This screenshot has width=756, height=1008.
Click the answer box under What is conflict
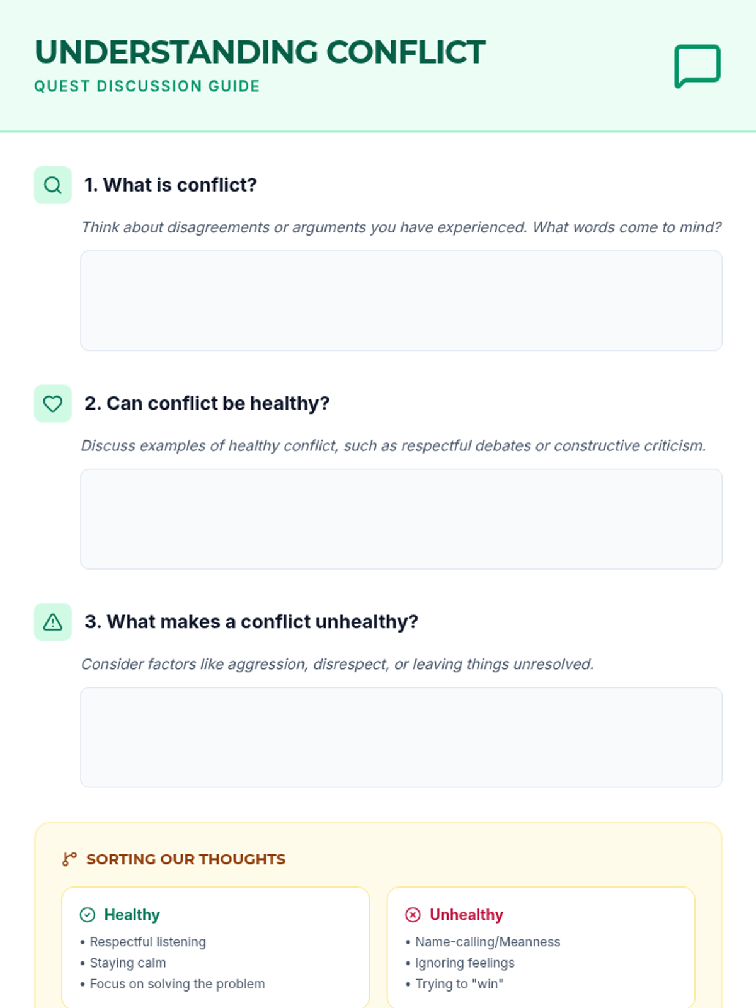(x=401, y=301)
